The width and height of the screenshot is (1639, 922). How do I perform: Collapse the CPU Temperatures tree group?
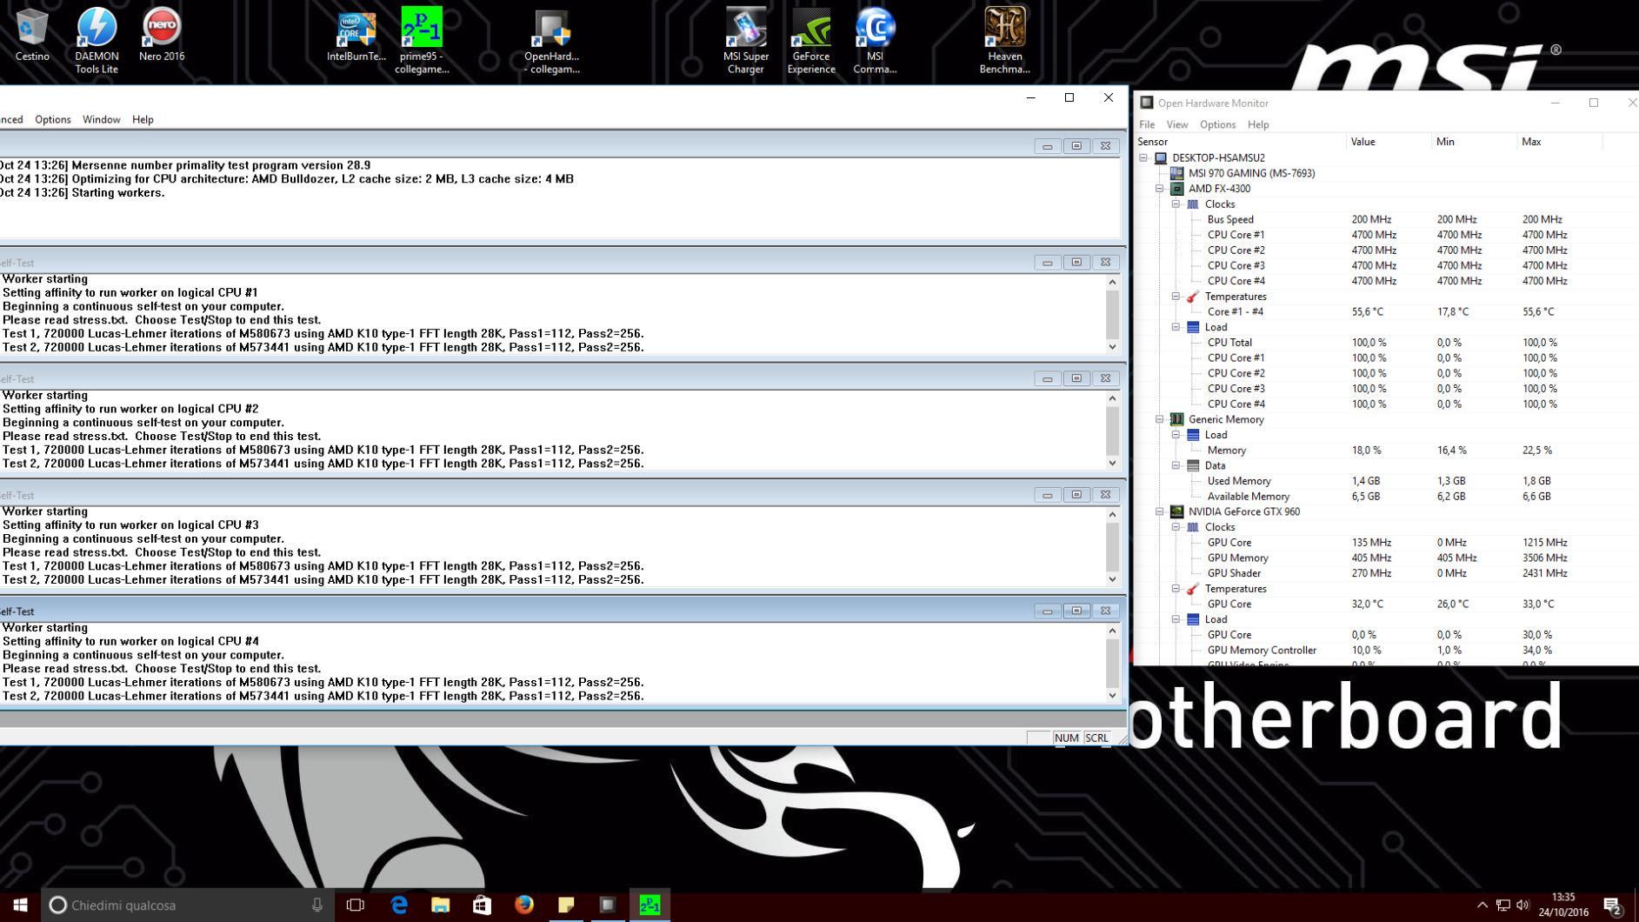1176,297
